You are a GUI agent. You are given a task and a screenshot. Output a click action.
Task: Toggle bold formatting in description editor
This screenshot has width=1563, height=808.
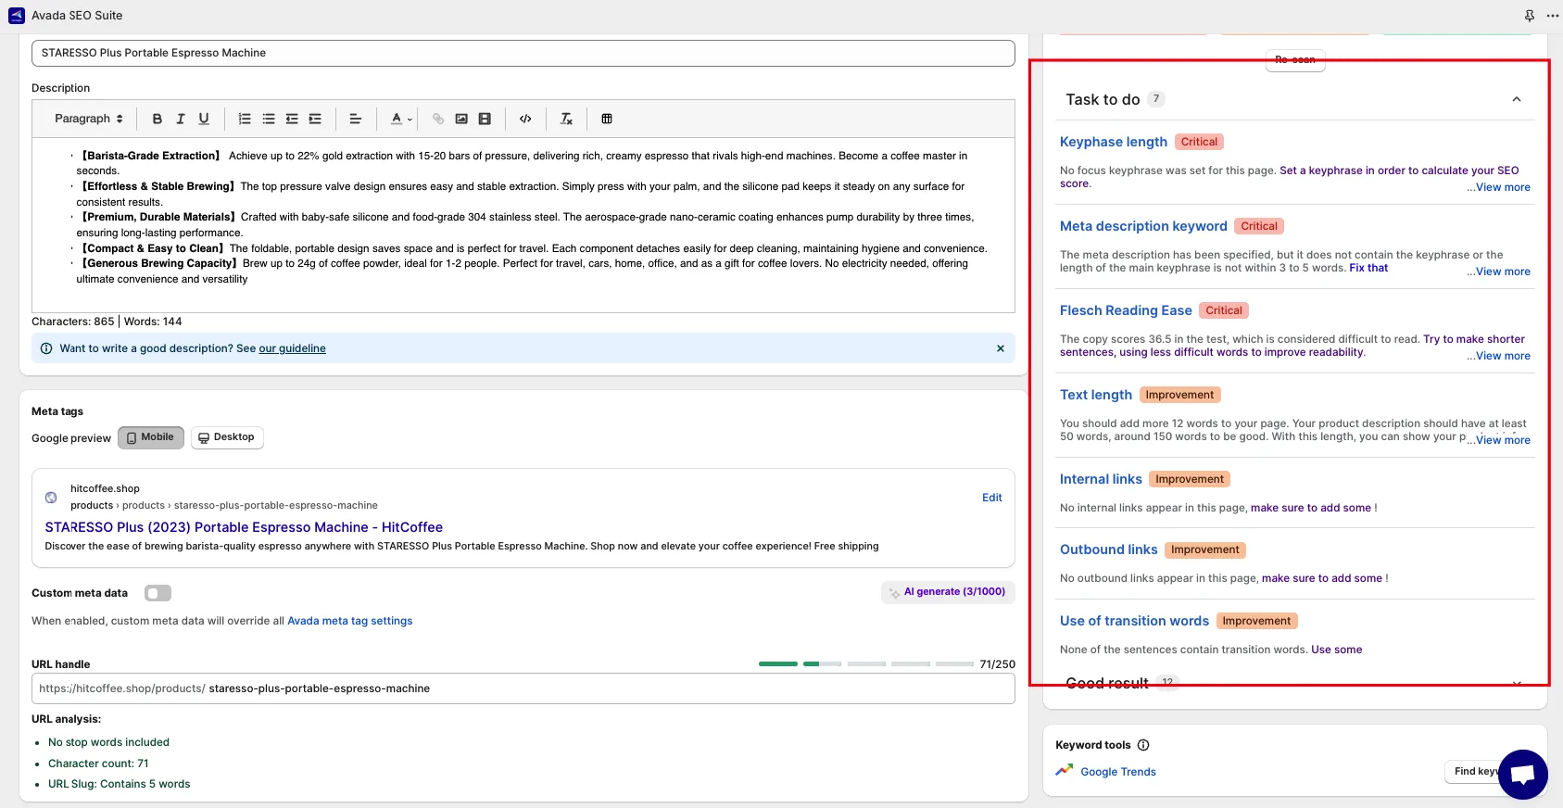pyautogui.click(x=158, y=119)
